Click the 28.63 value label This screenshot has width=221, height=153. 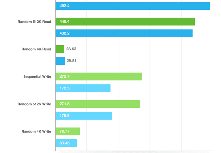tap(71, 49)
